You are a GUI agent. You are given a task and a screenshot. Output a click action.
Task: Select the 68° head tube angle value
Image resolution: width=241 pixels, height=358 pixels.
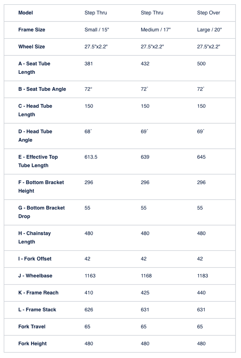pyautogui.click(x=88, y=131)
